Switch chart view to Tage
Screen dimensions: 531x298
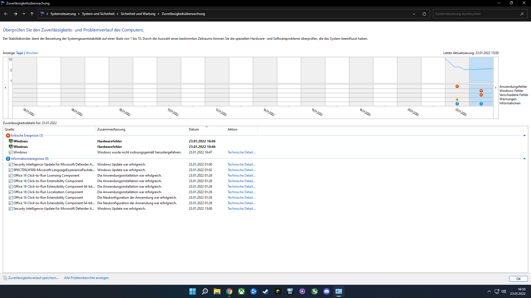click(20, 53)
